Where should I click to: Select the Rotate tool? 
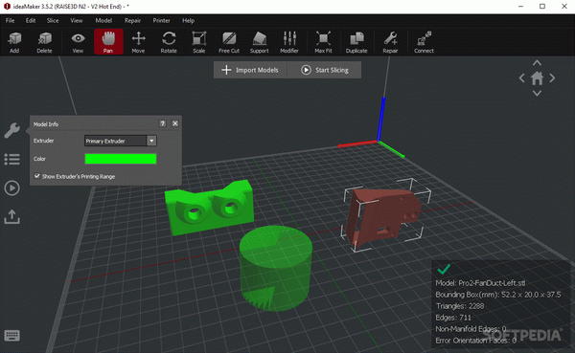[169, 42]
